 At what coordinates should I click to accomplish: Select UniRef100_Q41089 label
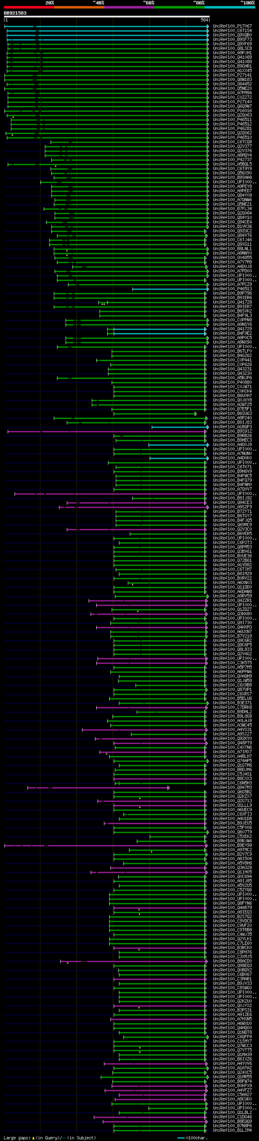coord(232,57)
